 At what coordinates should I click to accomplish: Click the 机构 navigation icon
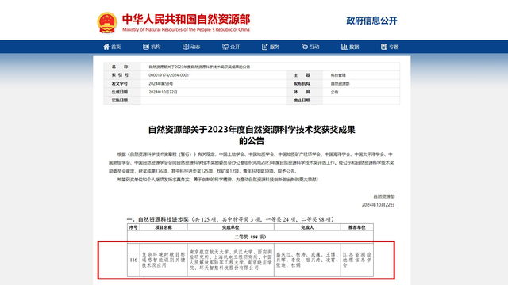click(x=146, y=47)
